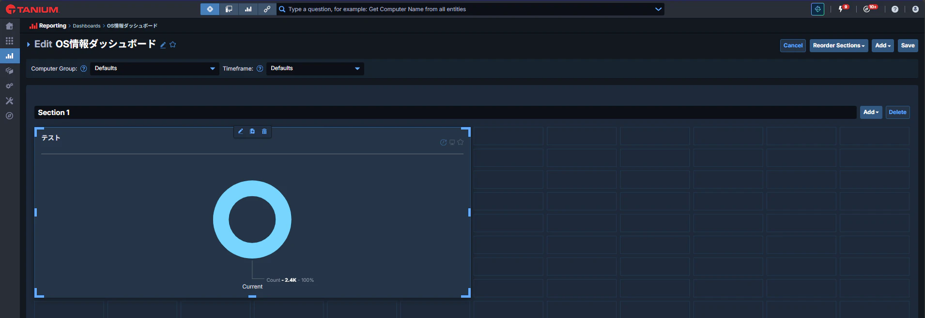Delete Section 1
Image resolution: width=925 pixels, height=318 pixels.
(897, 112)
